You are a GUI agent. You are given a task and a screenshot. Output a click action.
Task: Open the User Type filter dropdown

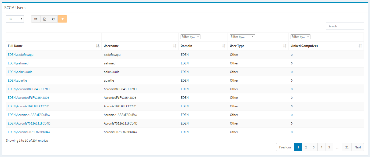pos(242,37)
